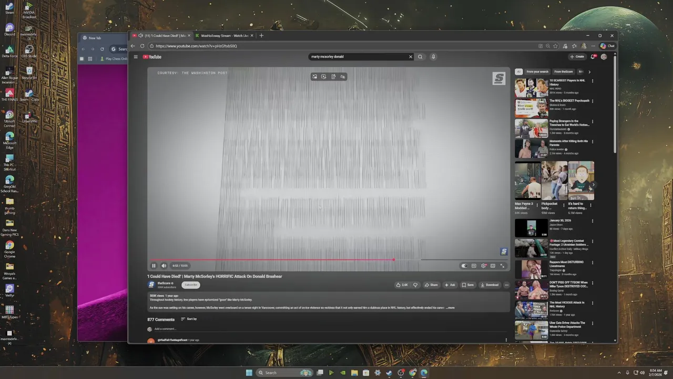Screen dimensions: 673x379
Task: Add page to browser favorites star
Action: click(555, 46)
